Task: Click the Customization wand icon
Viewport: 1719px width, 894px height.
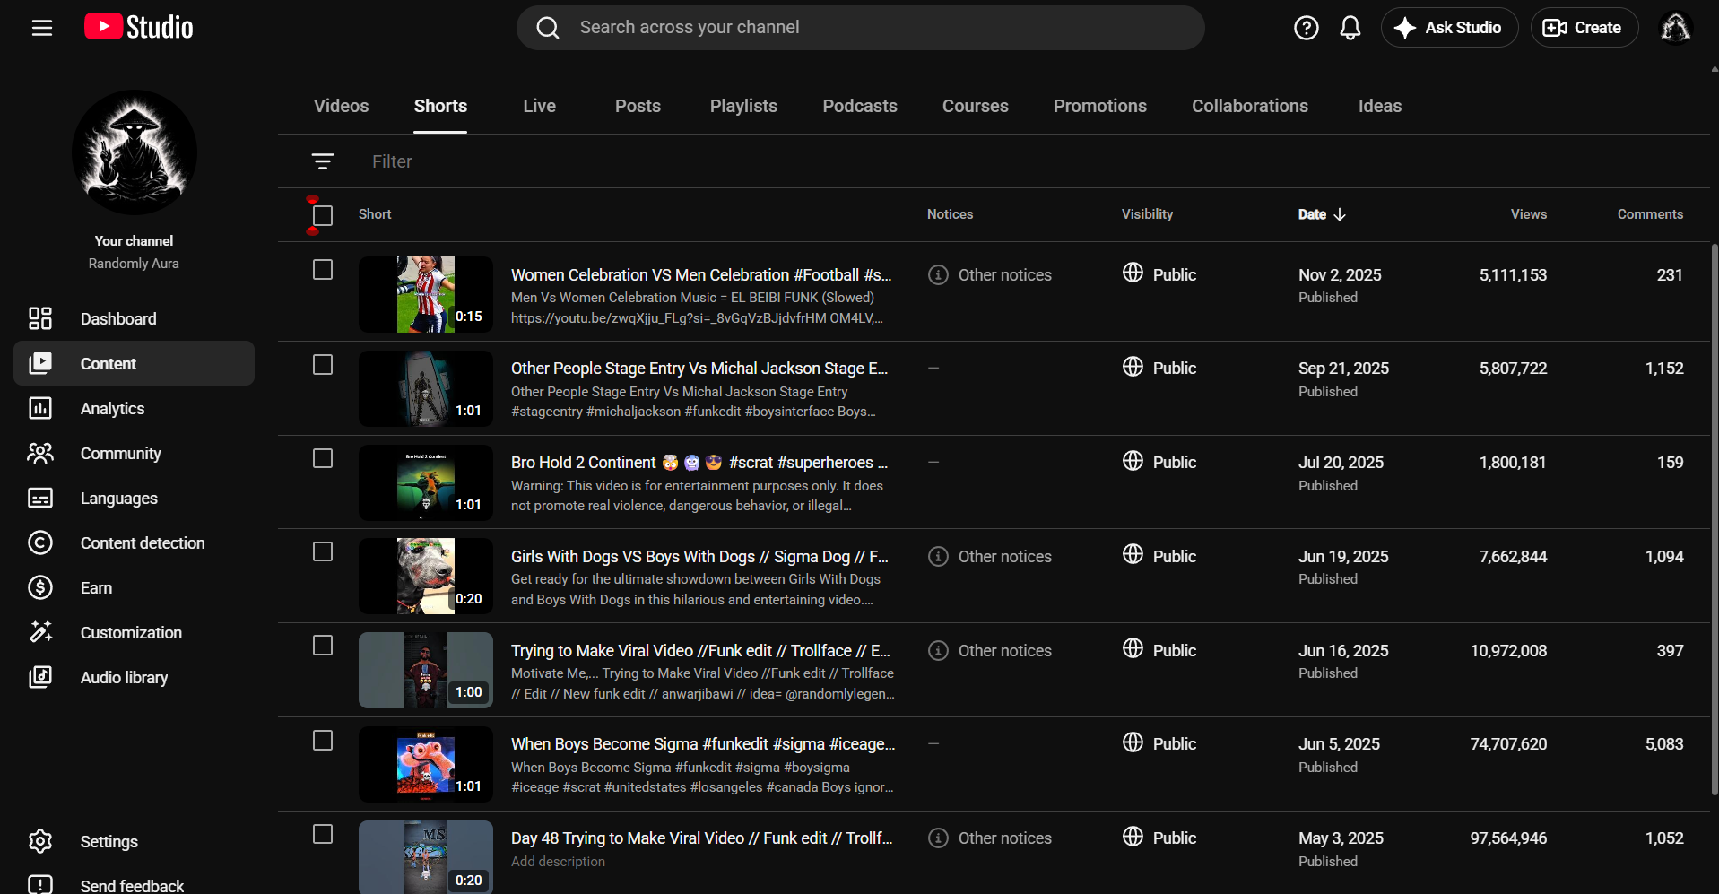Action: coord(40,632)
